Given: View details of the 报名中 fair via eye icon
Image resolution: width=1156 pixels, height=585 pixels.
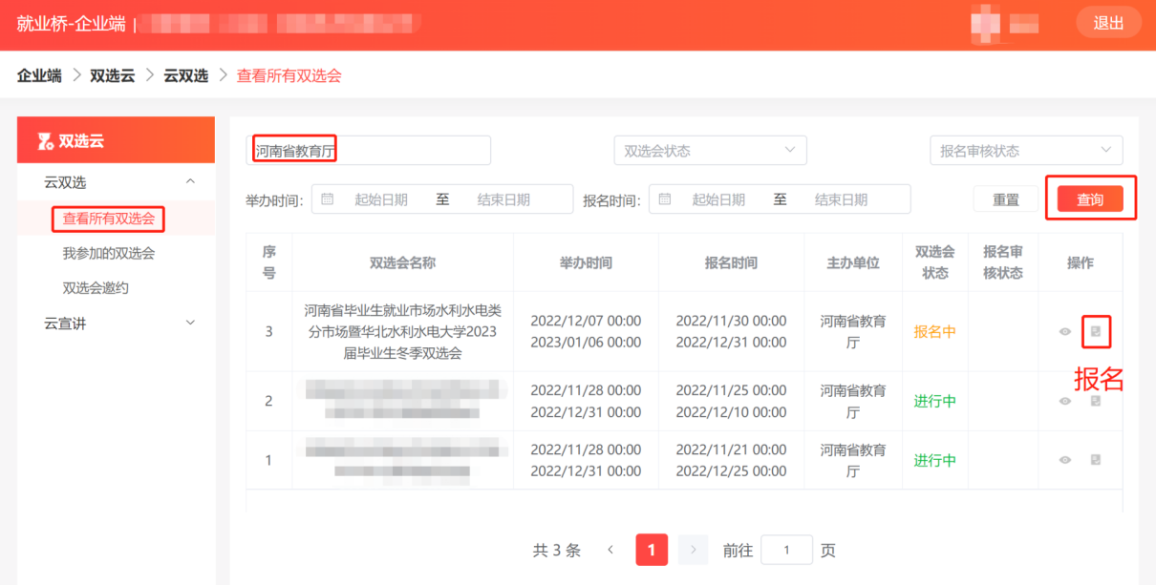Looking at the screenshot, I should 1064,332.
